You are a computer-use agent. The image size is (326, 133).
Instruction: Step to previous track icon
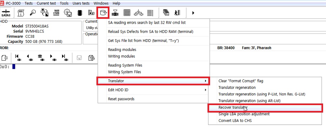[x=30, y=57]
